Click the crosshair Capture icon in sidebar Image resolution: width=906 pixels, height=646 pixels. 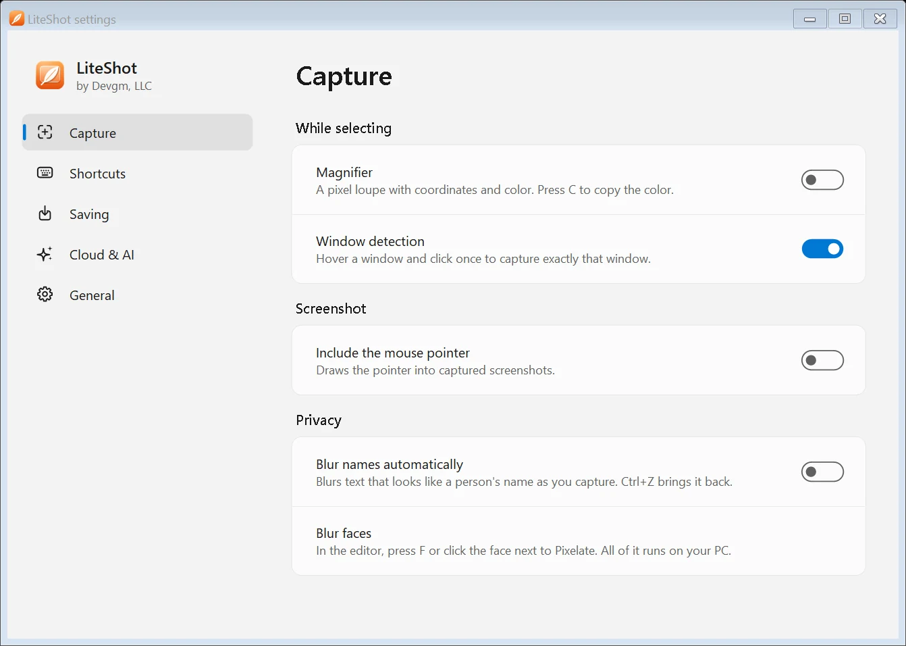tap(45, 132)
